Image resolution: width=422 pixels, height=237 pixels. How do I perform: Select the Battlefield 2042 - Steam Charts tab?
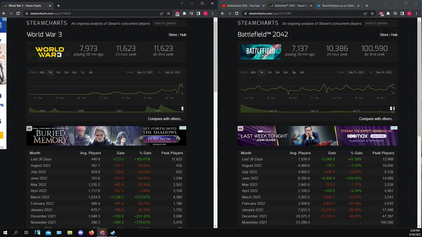(x=290, y=6)
